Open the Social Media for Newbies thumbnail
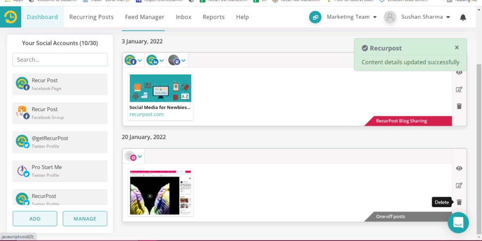Image resolution: width=482 pixels, height=241 pixels. point(161,88)
